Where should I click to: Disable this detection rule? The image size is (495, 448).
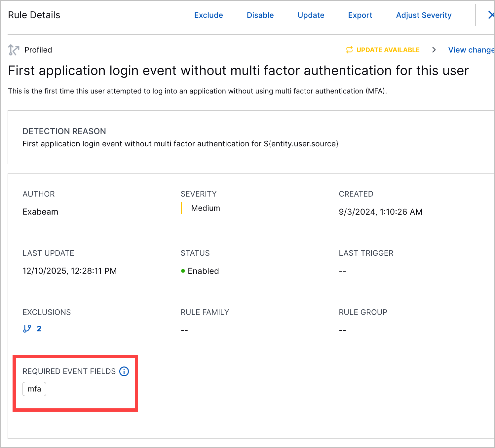pyautogui.click(x=260, y=15)
